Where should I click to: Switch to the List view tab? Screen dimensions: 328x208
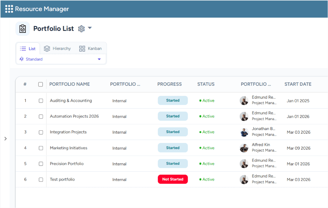coord(28,49)
